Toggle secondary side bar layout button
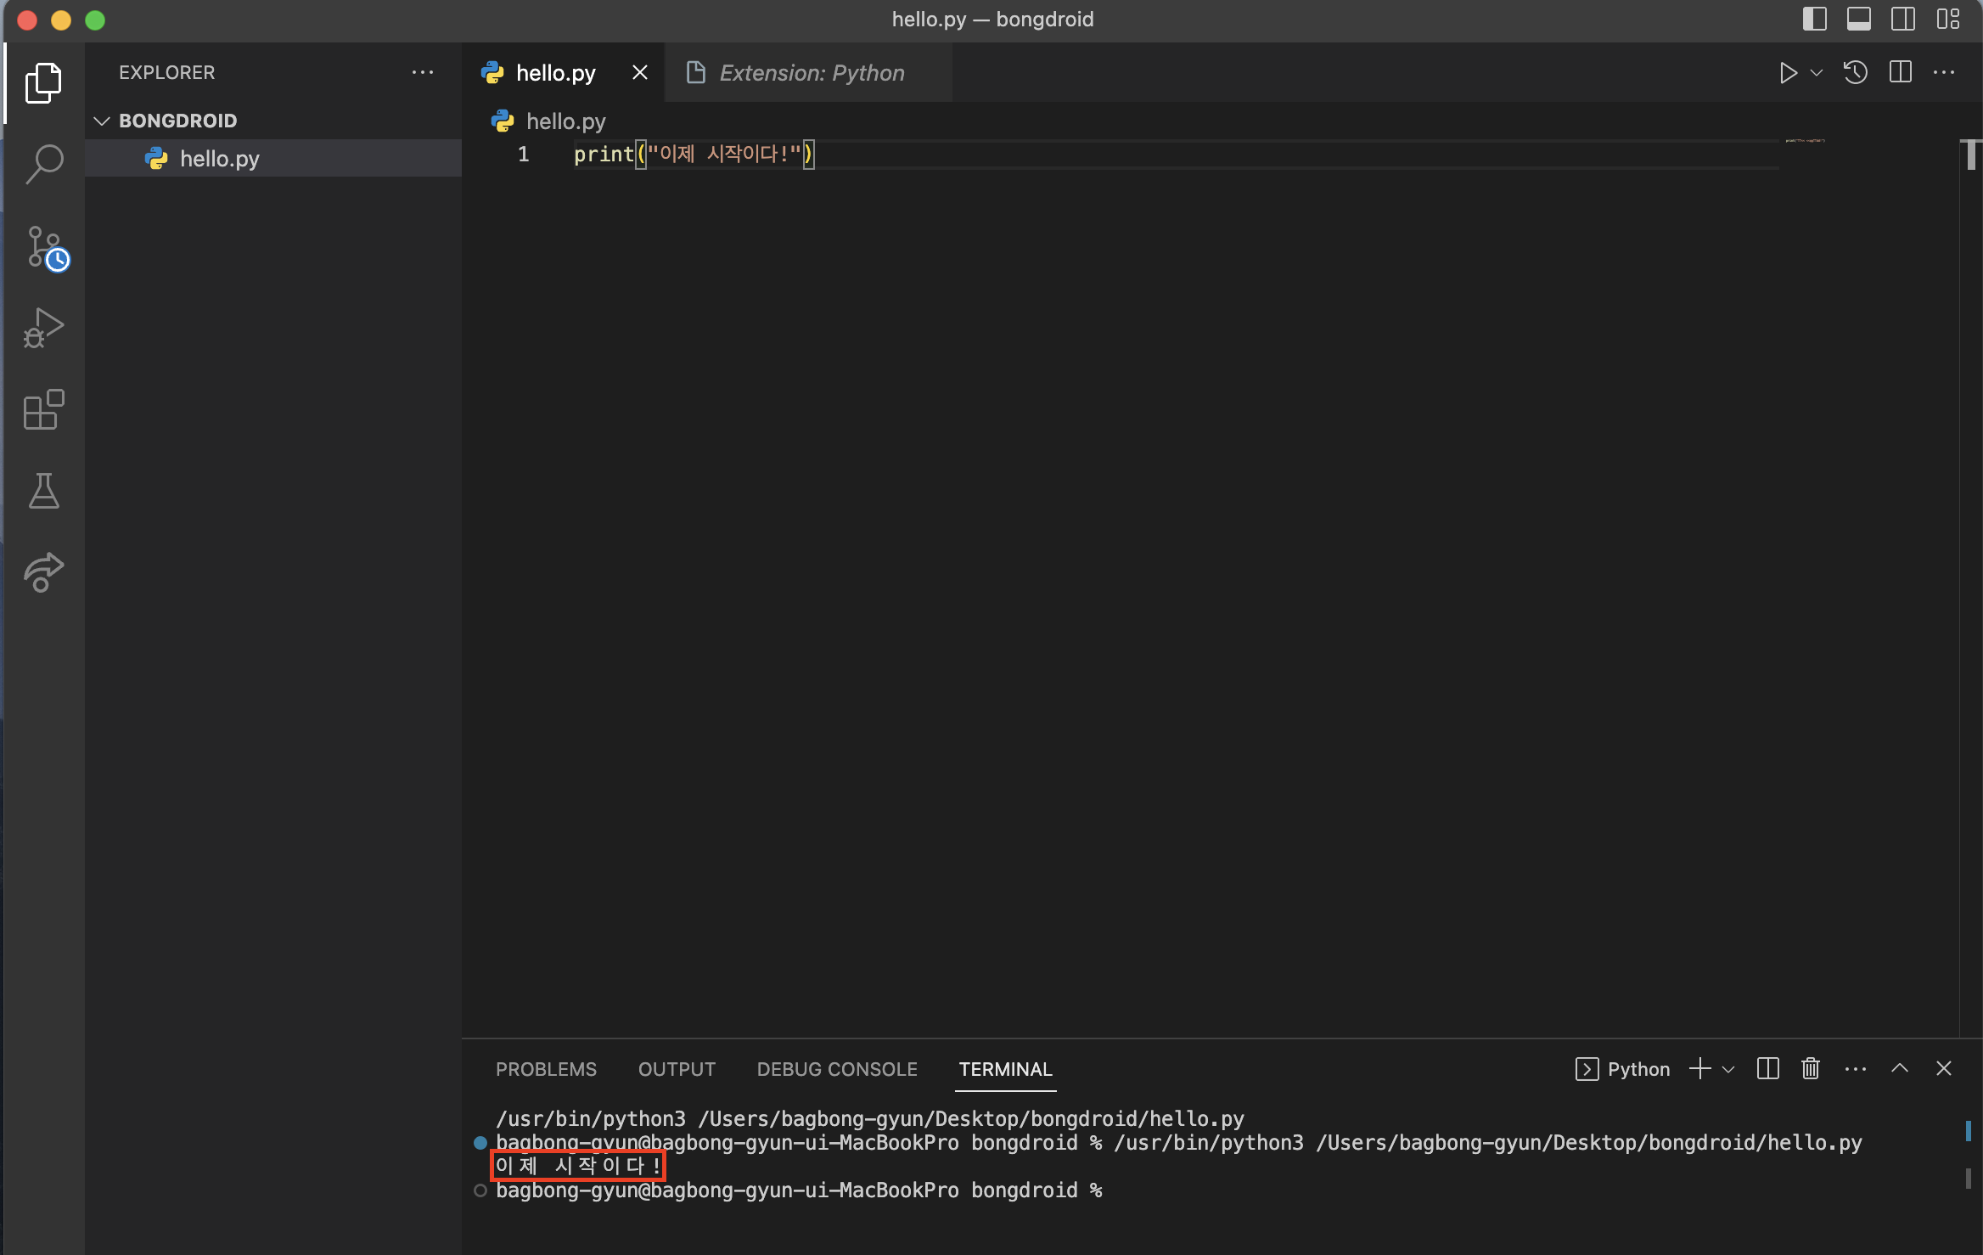This screenshot has height=1255, width=1983. [1903, 19]
